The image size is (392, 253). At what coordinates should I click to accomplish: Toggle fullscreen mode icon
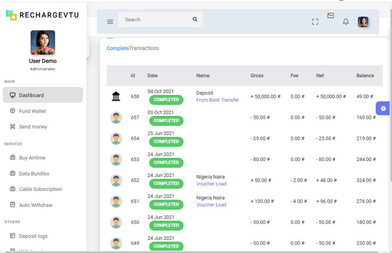315,22
